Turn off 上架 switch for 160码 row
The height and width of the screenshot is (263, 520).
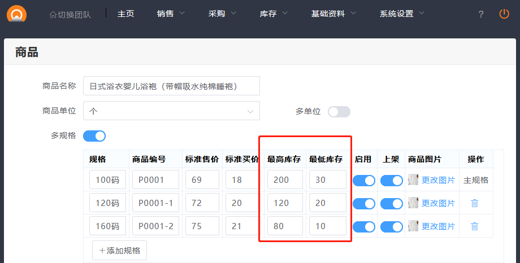click(x=391, y=227)
